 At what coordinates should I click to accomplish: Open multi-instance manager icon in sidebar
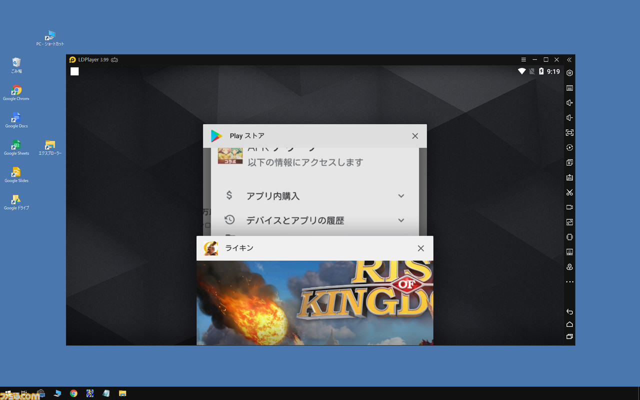coord(569,162)
